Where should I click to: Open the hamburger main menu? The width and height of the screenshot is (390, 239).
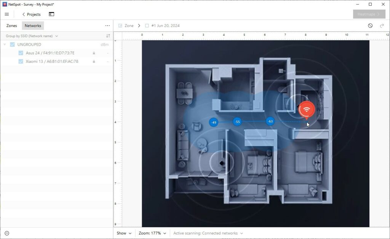coord(7,14)
